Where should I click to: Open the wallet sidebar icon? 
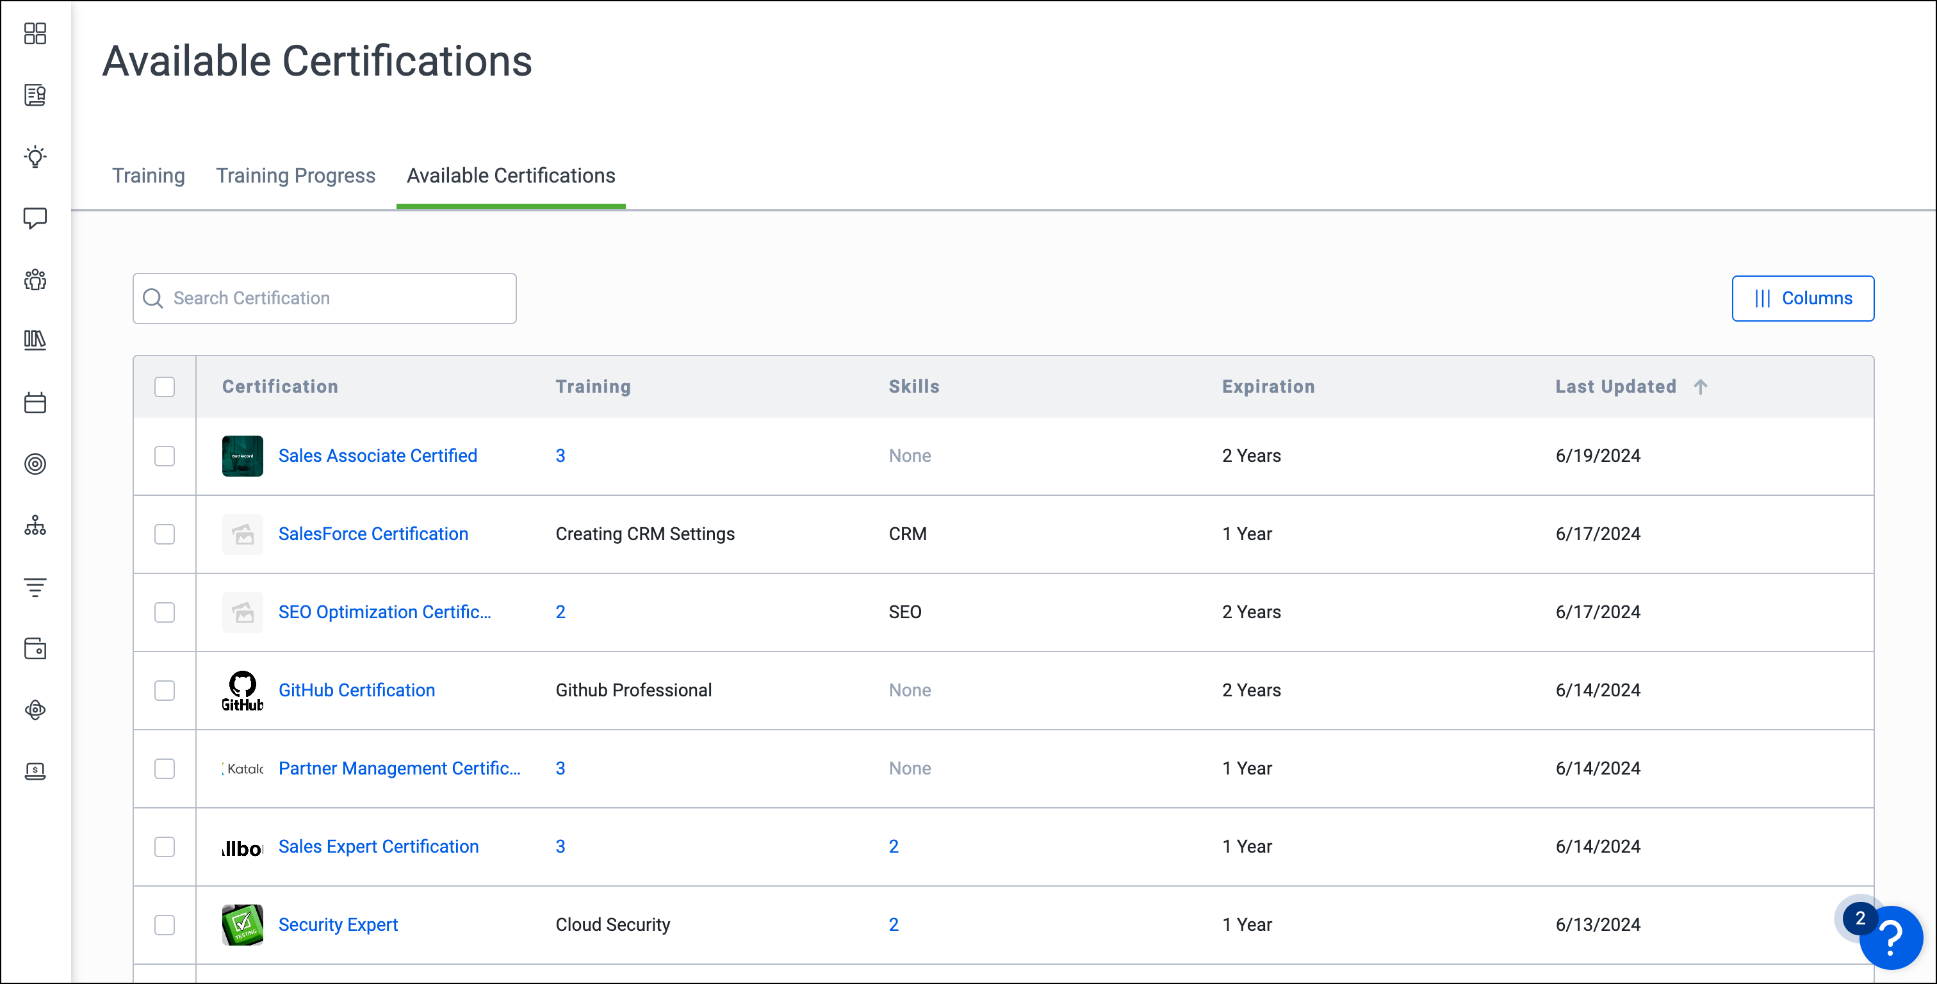35,648
